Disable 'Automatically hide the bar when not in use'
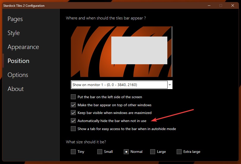 (73, 121)
